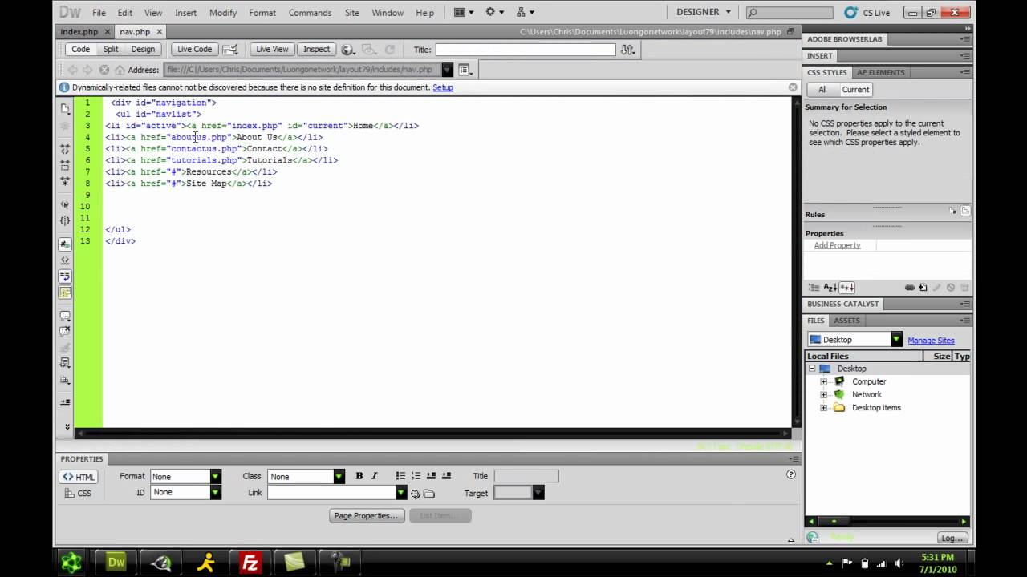This screenshot has width=1027, height=577.
Task: Click the Open Documents icon in coding toolbar
Action: point(65,108)
